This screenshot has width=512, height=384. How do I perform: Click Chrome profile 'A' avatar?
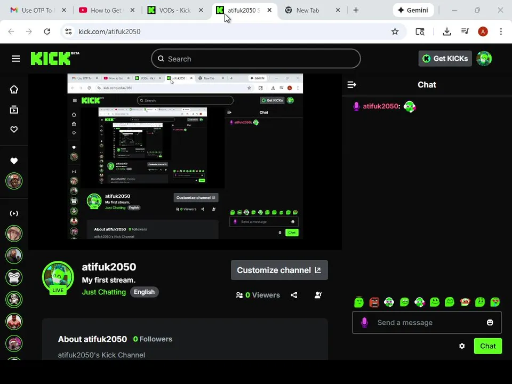click(483, 31)
